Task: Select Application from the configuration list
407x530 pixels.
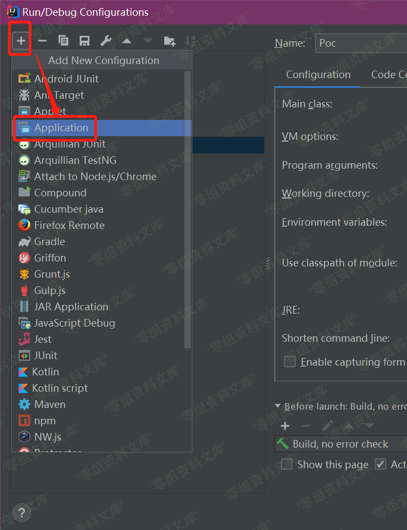Action: tap(61, 128)
